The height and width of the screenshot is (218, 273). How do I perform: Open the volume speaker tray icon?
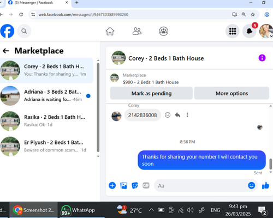pyautogui.click(x=190, y=210)
